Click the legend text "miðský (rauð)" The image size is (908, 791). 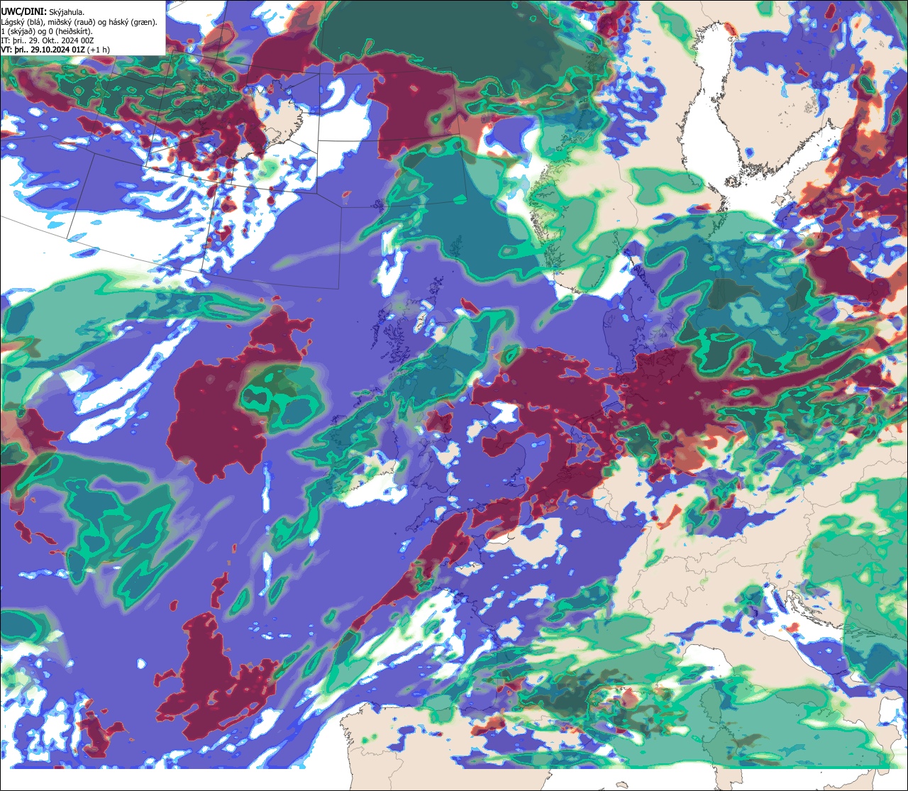click(71, 23)
